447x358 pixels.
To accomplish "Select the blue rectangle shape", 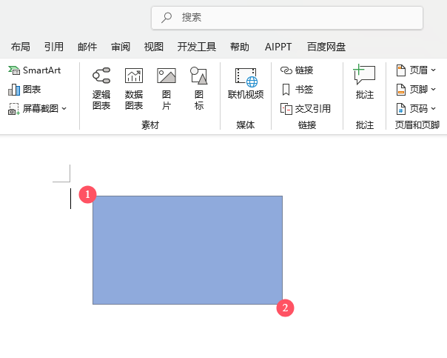I will 187,250.
